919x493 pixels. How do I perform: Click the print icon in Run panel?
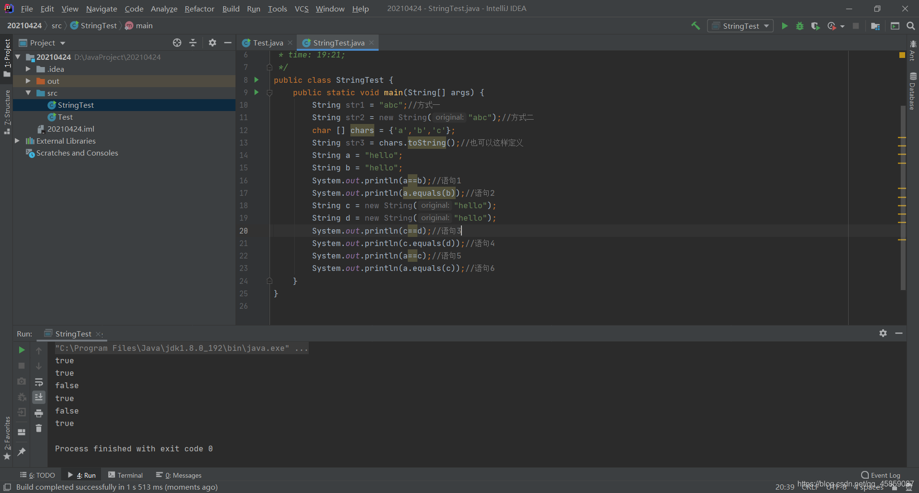click(x=39, y=413)
